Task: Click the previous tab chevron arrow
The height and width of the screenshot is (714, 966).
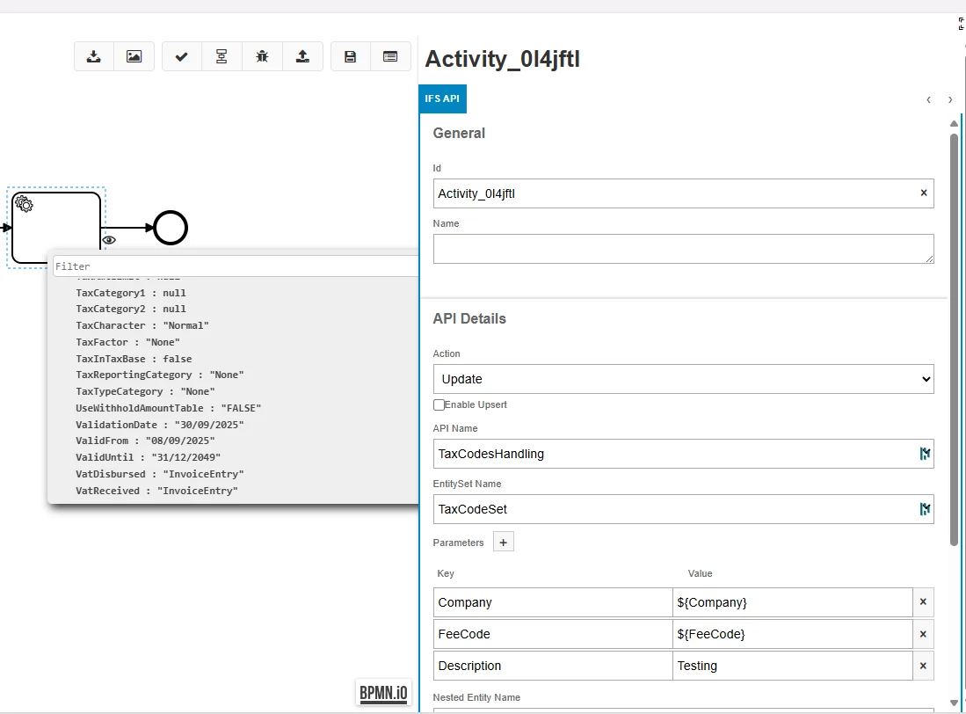Action: (x=928, y=99)
